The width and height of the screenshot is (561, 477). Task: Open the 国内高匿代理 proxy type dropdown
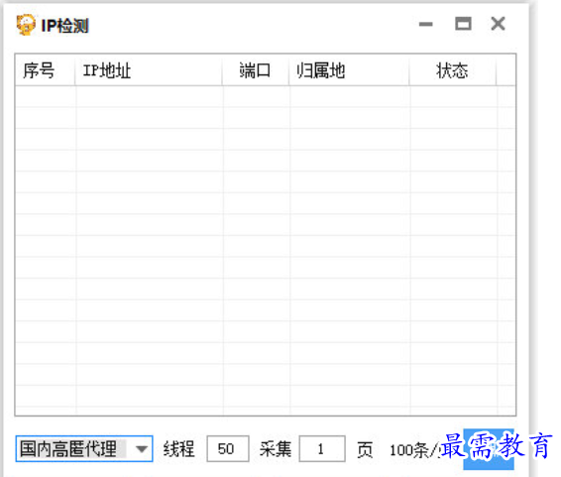pos(84,448)
